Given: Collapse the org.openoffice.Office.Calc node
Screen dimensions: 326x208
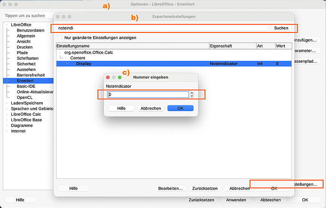Looking at the screenshot, I should pos(60,53).
